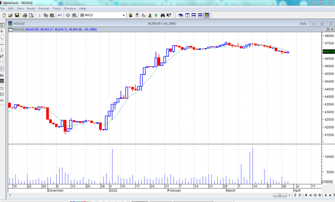Go to the next security with the right triangle
Image resolution: width=335 pixels, height=202 pixels.
click(x=330, y=195)
